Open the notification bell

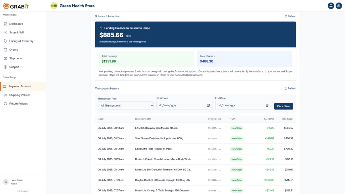point(331,5)
